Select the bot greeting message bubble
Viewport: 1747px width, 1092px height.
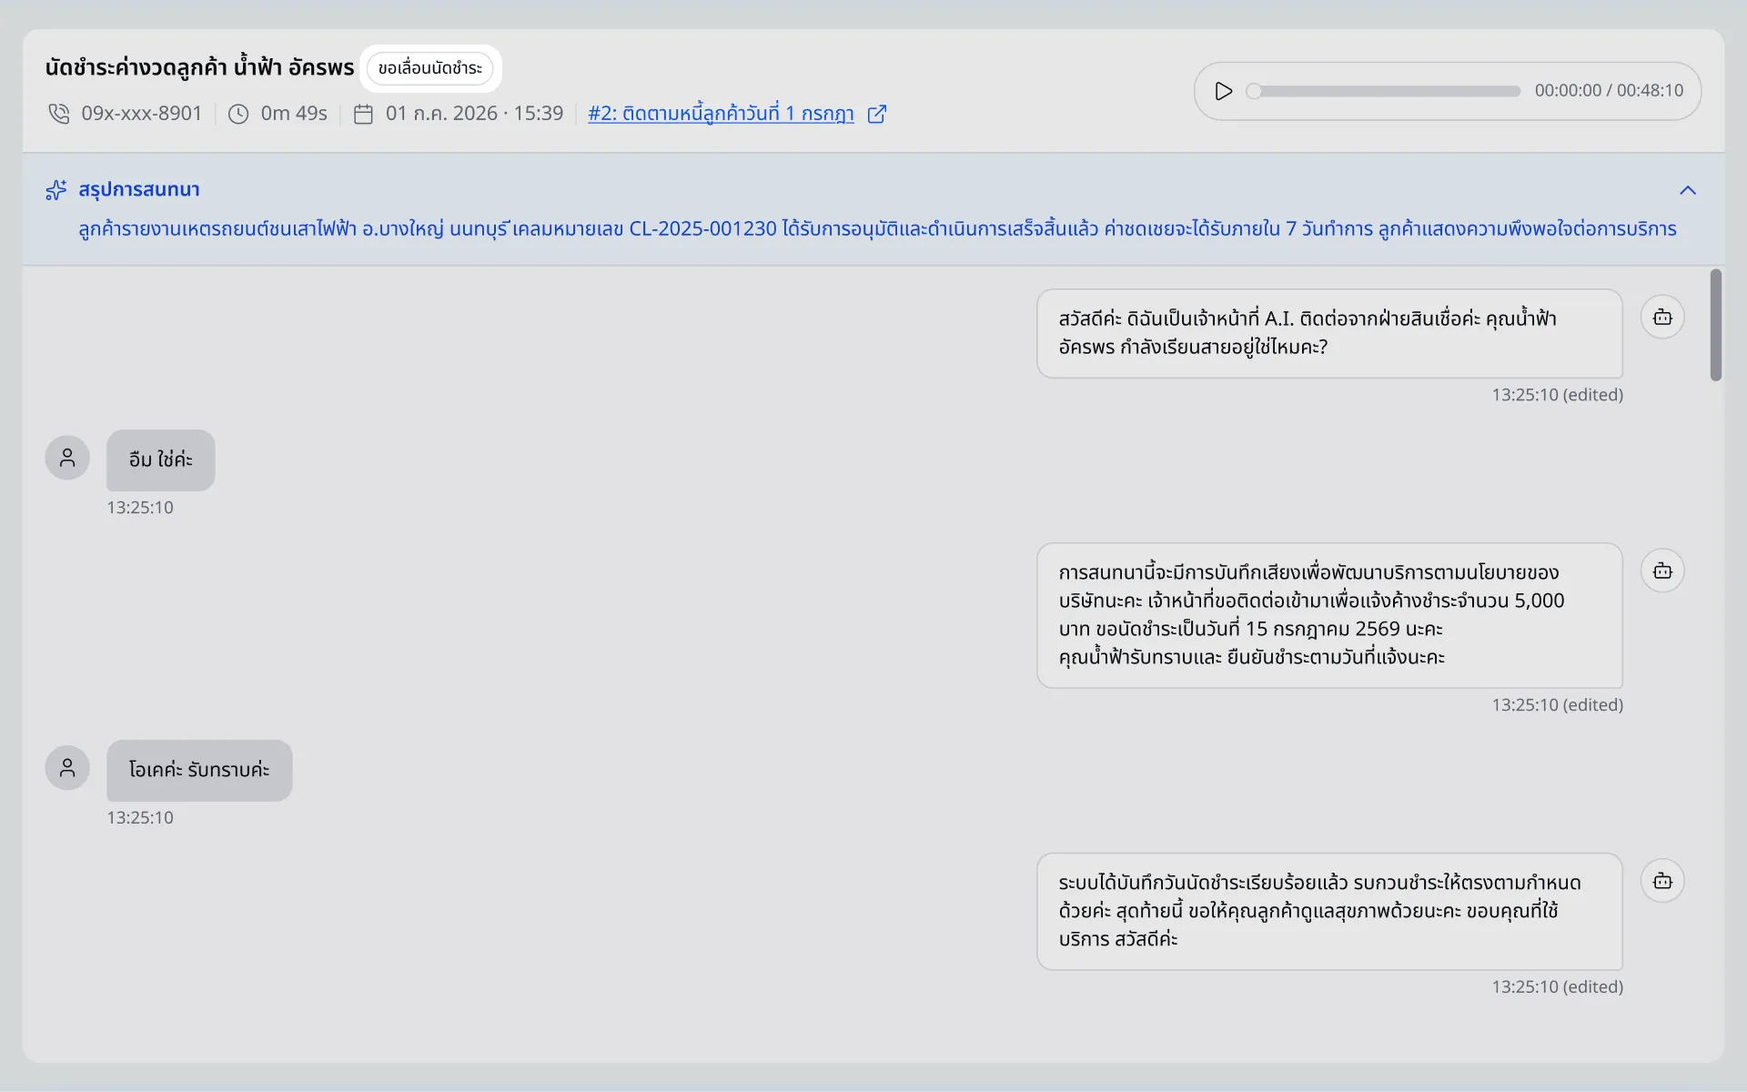1329,333
